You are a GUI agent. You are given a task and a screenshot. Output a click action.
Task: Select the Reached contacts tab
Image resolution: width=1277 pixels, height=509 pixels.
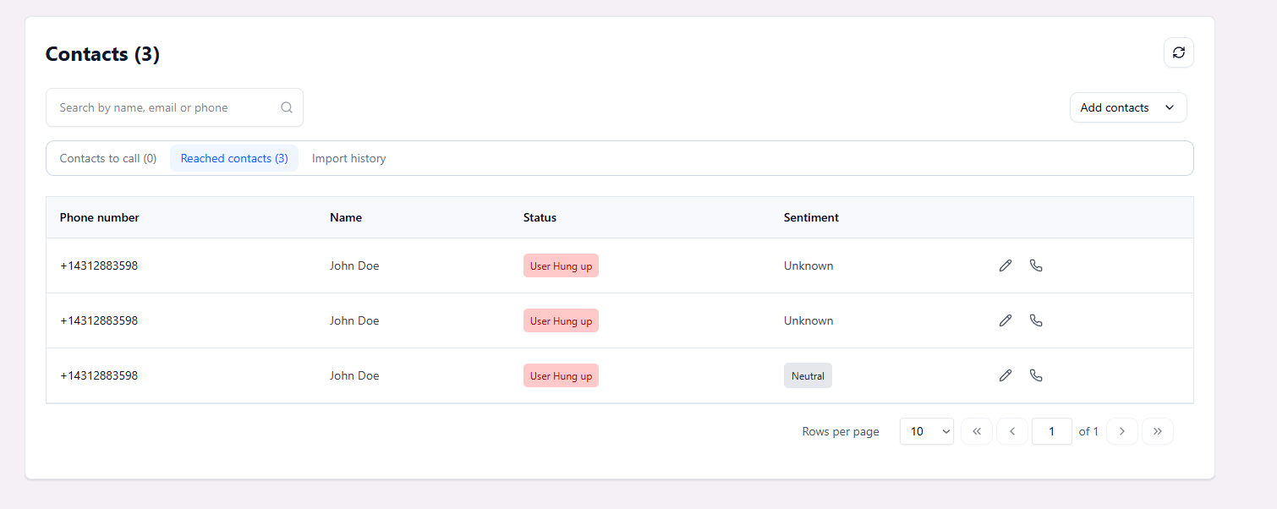(234, 158)
